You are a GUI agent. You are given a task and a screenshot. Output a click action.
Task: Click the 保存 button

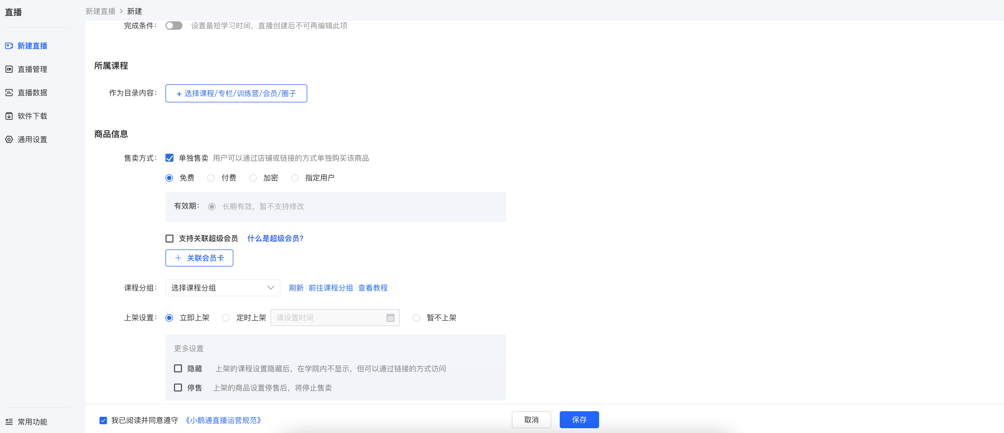579,420
